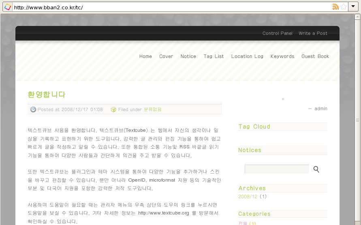Viewport: 361px width, 225px height.
Task: Click the green box icon beside Filed under
Action: 113,109
